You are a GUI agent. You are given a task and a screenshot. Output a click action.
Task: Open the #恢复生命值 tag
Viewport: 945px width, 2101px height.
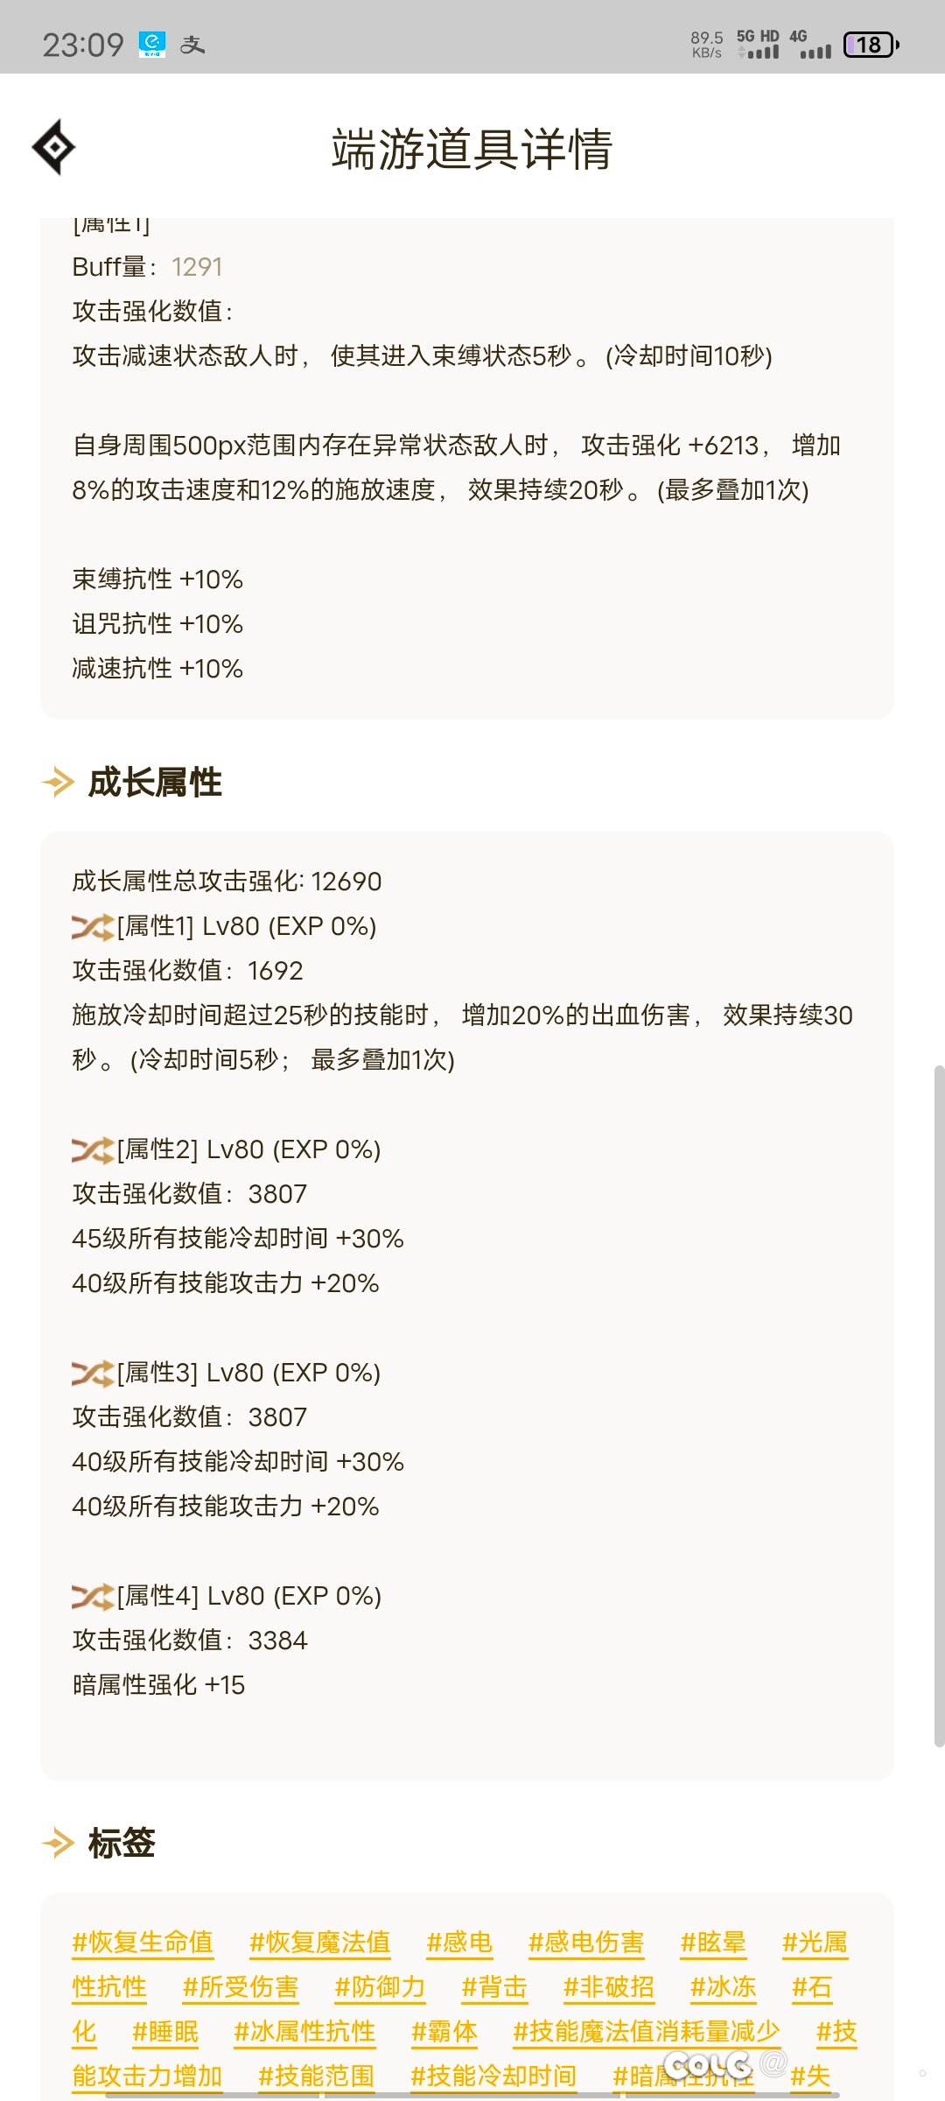click(x=143, y=1943)
